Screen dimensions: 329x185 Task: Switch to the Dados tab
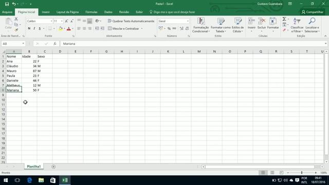pos(108,12)
